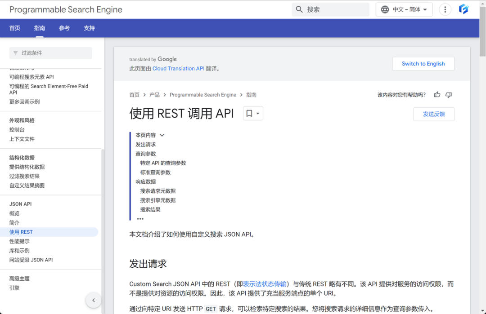Image resolution: width=486 pixels, height=314 pixels.
Task: Click the 发送反馈 button
Action: (x=434, y=114)
